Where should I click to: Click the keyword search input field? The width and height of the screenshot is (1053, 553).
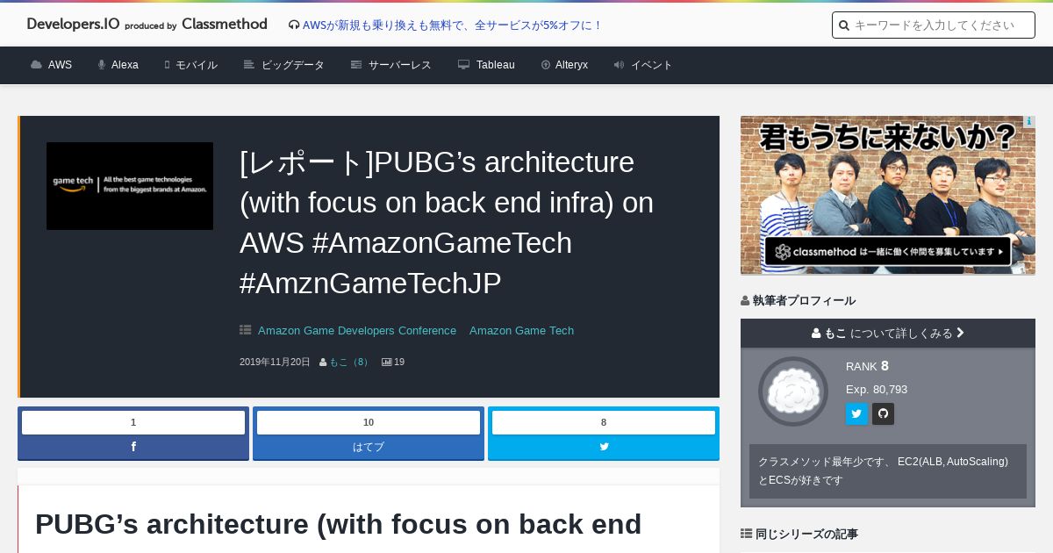tap(934, 25)
